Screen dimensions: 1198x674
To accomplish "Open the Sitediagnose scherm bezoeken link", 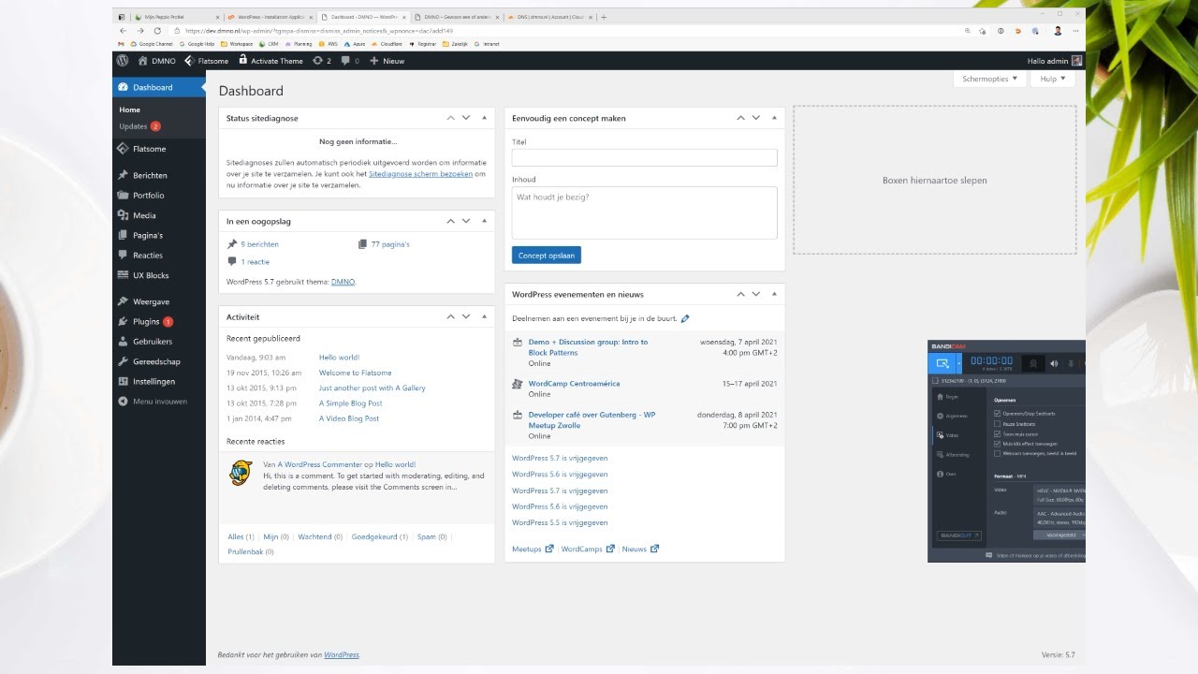I will click(x=420, y=174).
